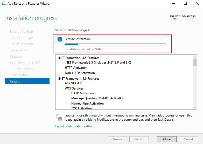203x144 pixels.
Task: Click the feature list scrollbar thumb
Action: (x=195, y=63)
